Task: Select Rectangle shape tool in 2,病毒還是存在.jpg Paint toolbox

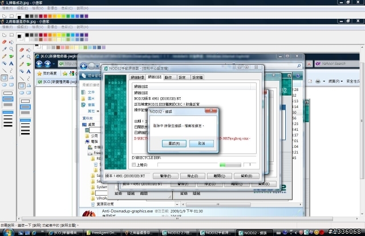Action: 4,78
